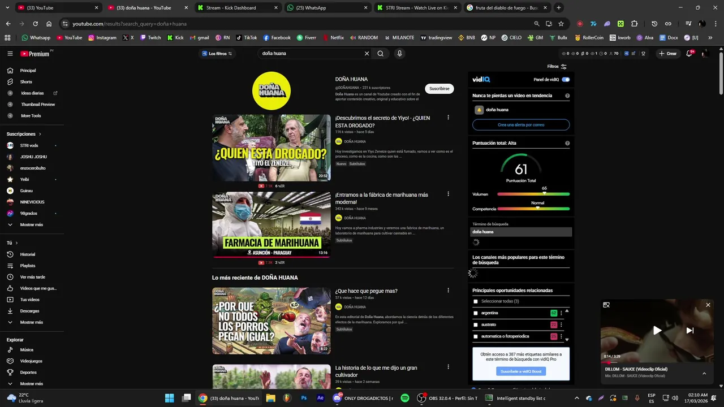The height and width of the screenshot is (407, 724).
Task: Expand Mostrar más under subscriptions
Action: [27, 224]
